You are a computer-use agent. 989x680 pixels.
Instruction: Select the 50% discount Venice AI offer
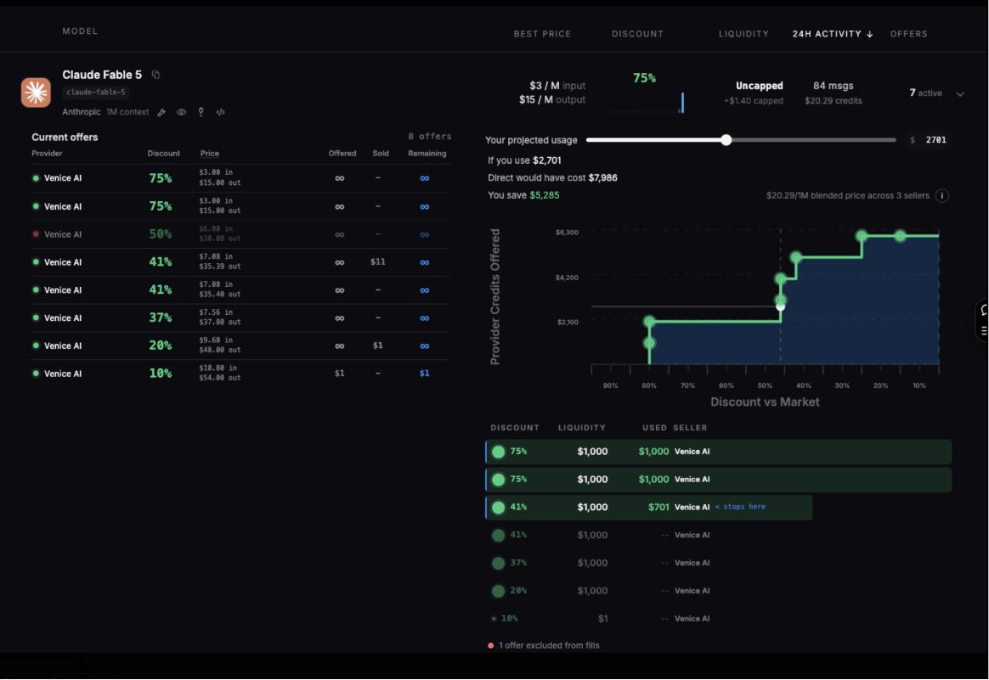click(240, 234)
